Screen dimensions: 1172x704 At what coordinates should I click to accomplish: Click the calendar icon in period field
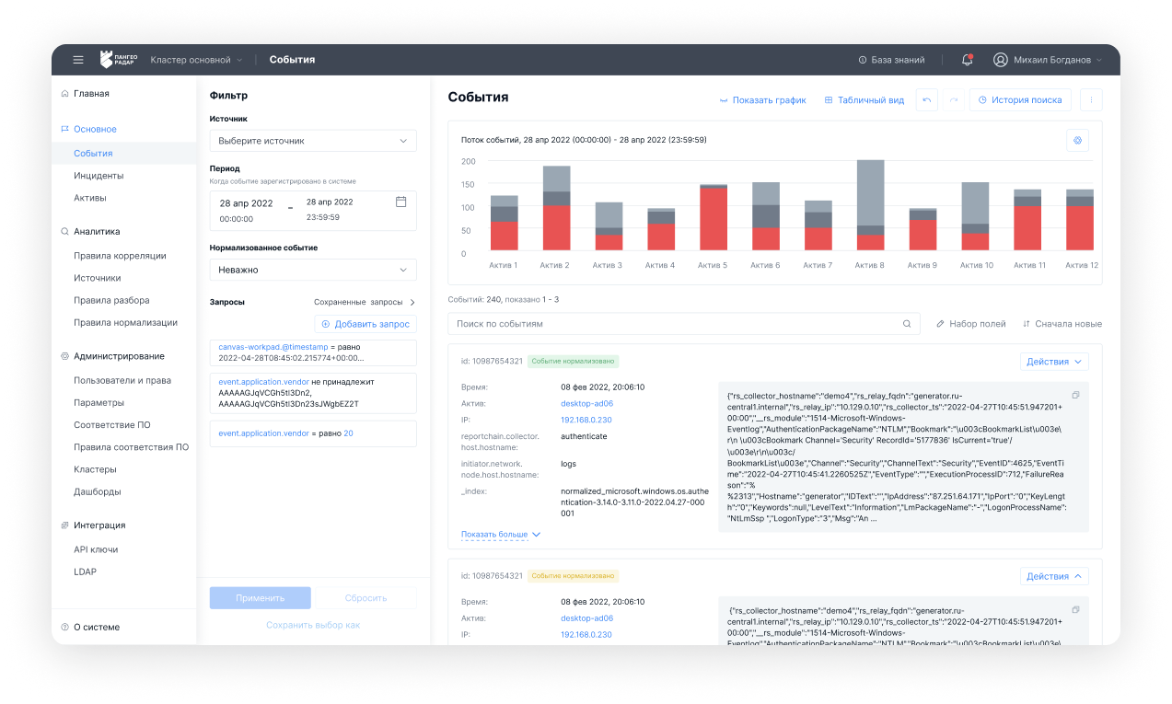tap(400, 202)
